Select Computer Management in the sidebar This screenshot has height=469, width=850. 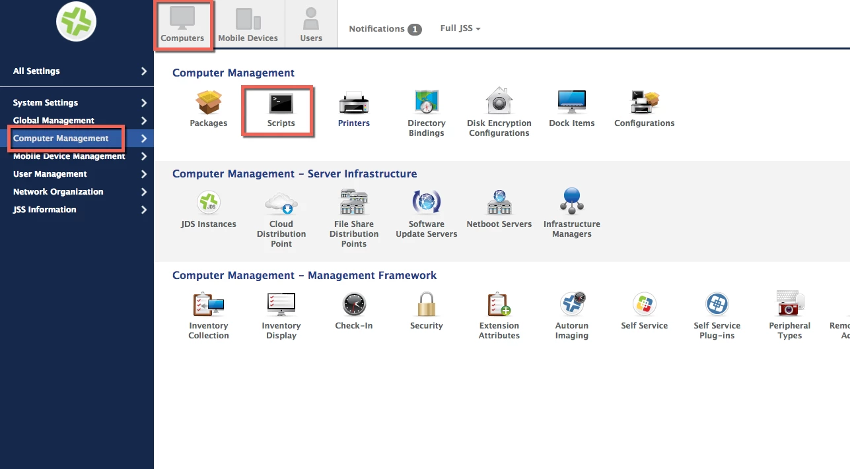pos(61,139)
